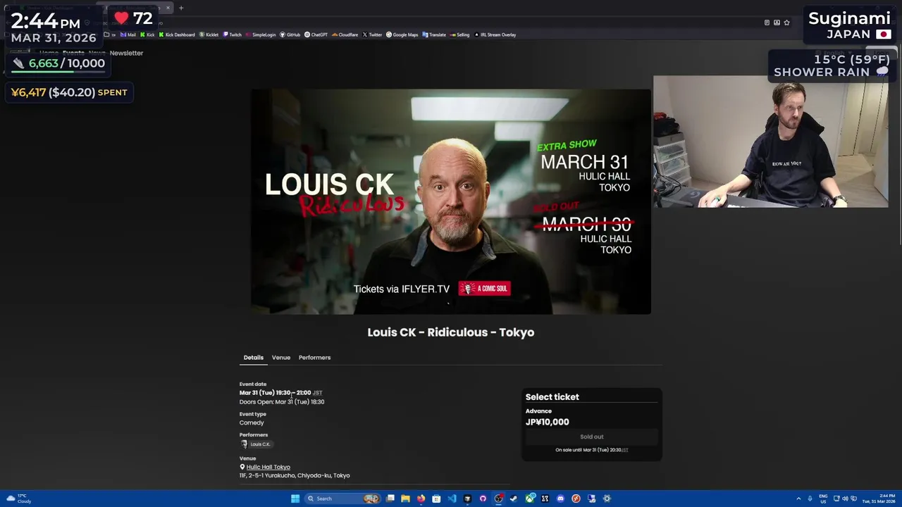Open the Xbox app from the taskbar

529,499
